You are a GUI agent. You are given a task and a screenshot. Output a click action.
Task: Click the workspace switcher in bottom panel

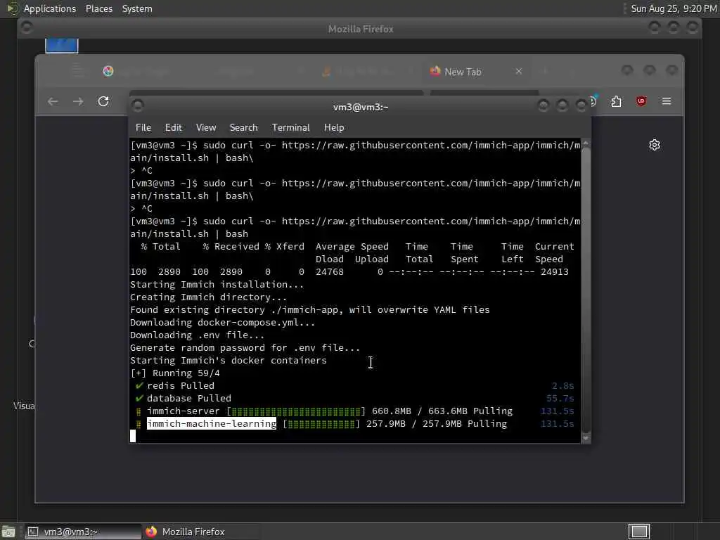[x=638, y=532]
